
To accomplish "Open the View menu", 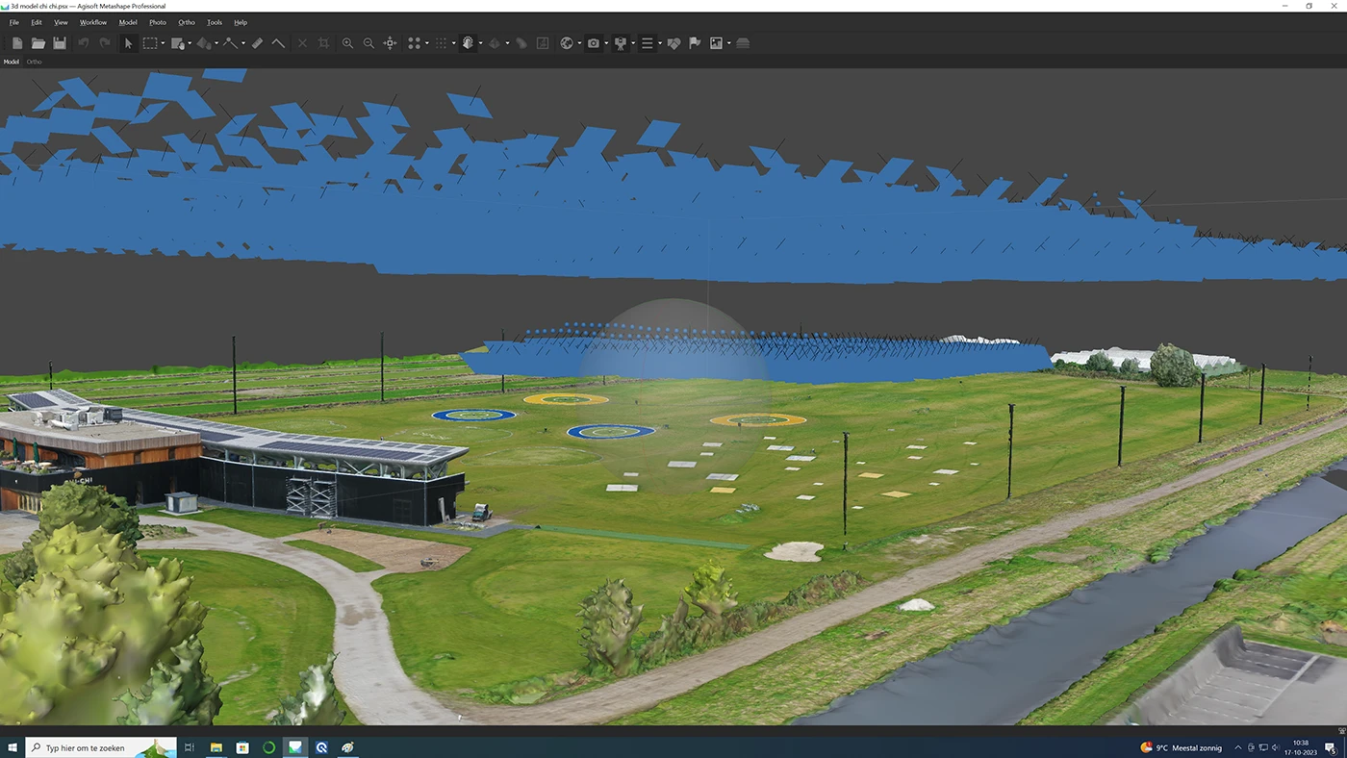I will pyautogui.click(x=61, y=22).
